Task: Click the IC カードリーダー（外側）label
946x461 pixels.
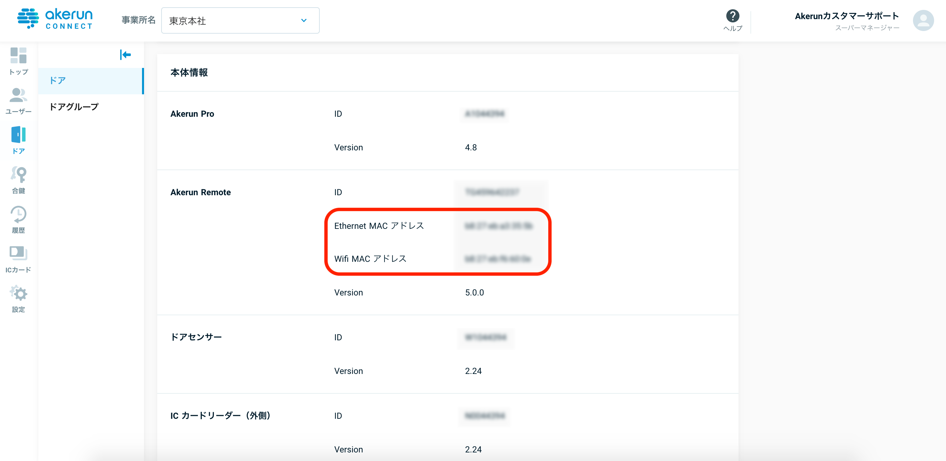Action: [220, 415]
